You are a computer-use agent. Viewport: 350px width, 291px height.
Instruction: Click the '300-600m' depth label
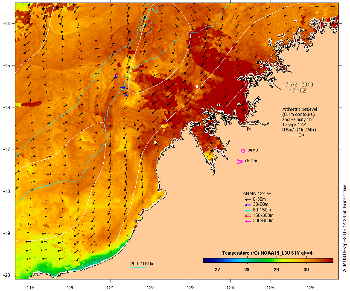click(263, 221)
